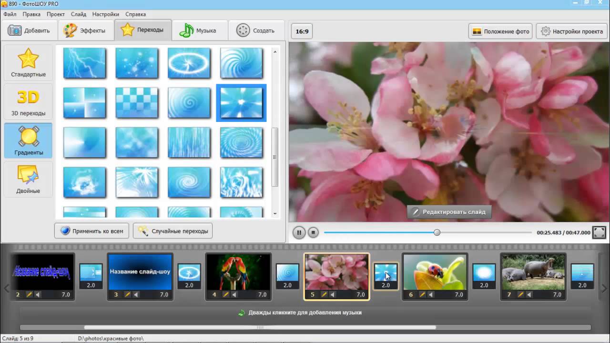
Task: Open the Слайд menu
Action: pos(79,14)
